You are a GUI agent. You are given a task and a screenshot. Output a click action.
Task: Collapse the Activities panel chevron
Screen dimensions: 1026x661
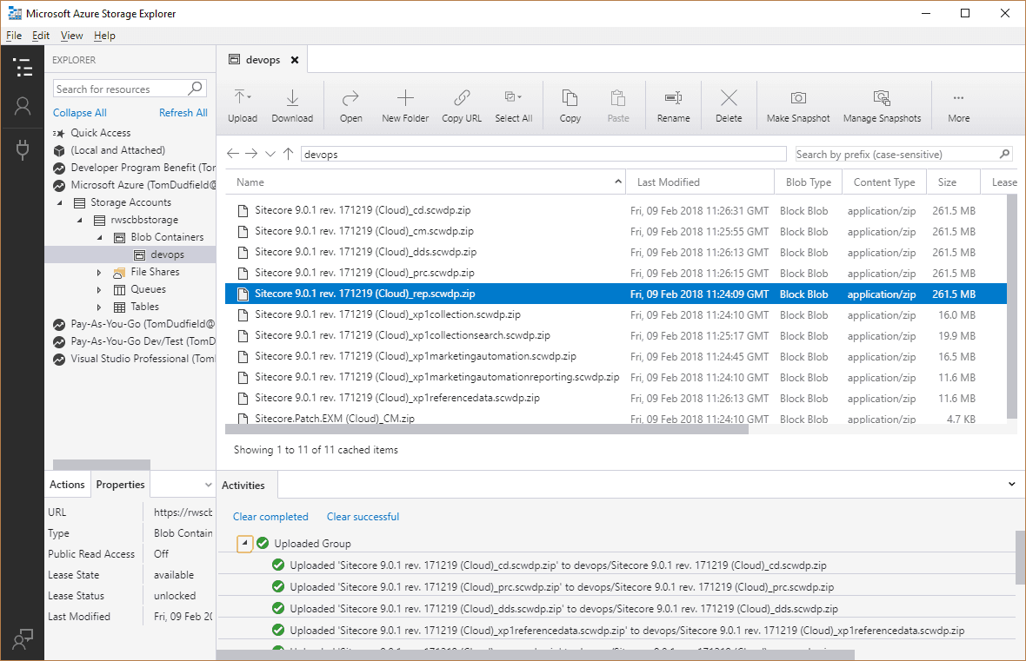pos(1011,485)
